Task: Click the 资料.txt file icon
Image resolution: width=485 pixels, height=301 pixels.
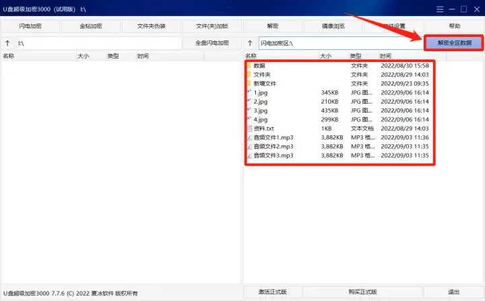Action: (x=250, y=129)
